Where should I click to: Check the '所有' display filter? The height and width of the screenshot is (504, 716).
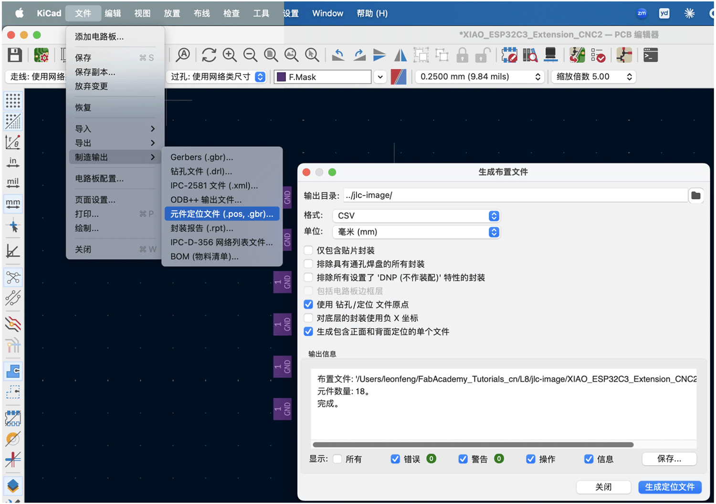pyautogui.click(x=337, y=459)
